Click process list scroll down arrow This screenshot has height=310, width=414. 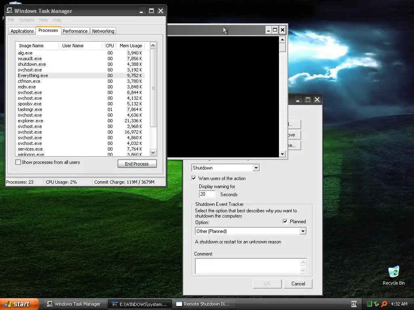click(x=153, y=152)
